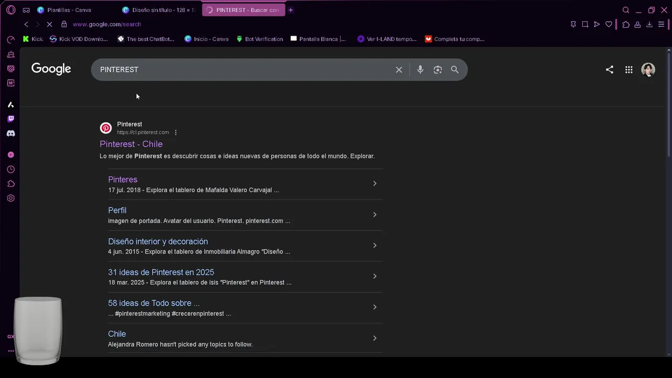Open Inicio - Canva bookmark
This screenshot has height=378, width=672.
point(207,39)
